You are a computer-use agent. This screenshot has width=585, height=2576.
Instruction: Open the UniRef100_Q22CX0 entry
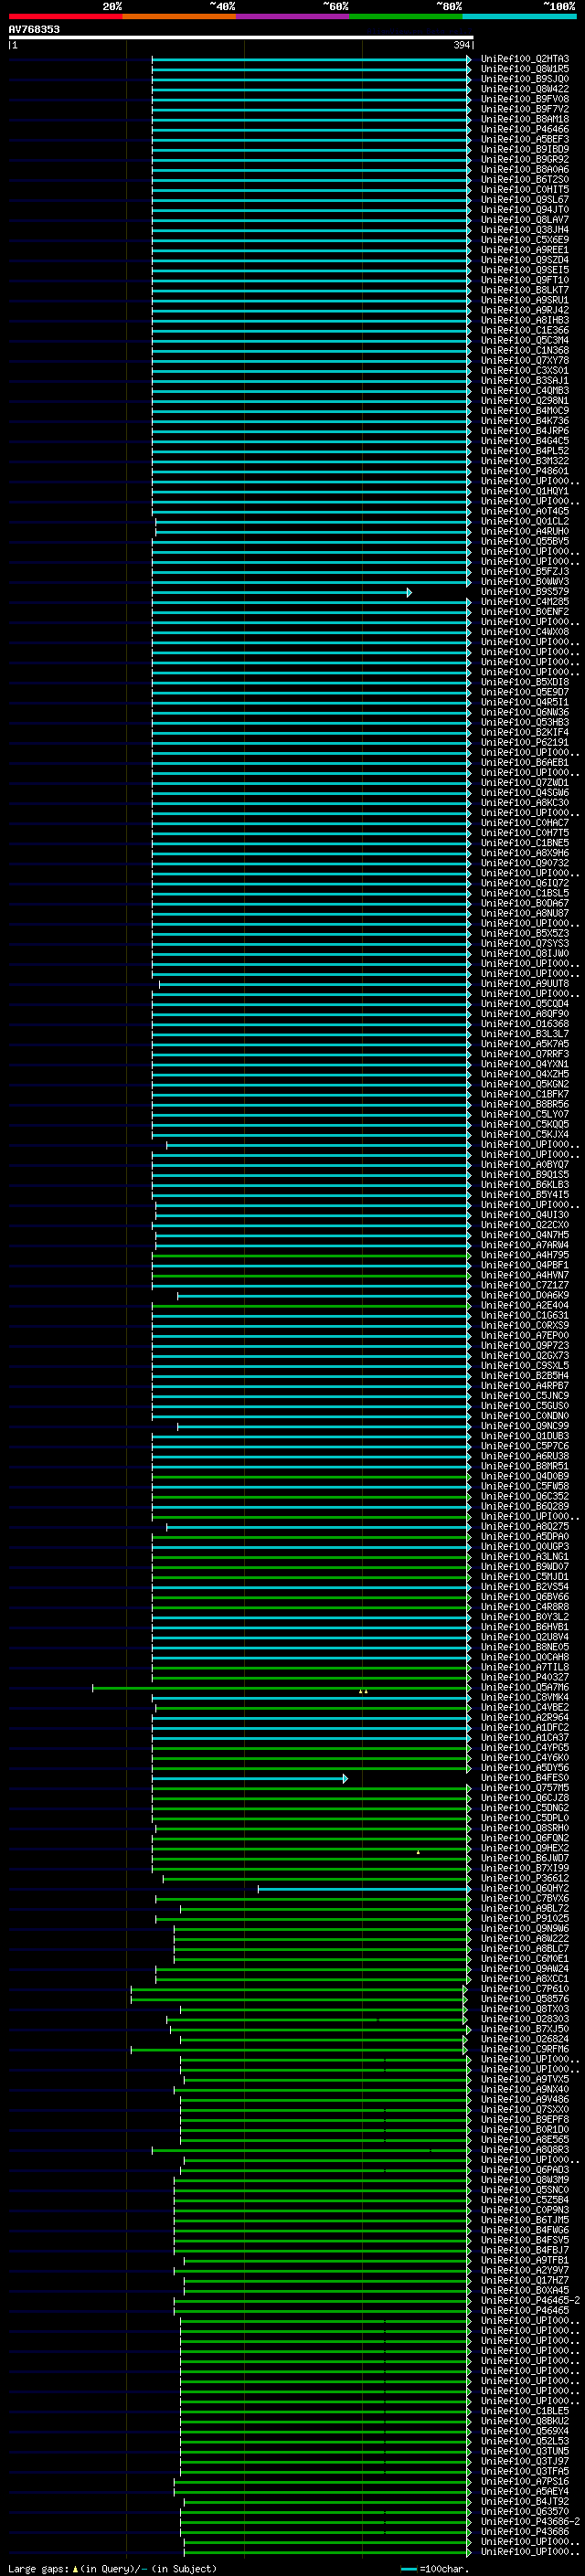(525, 1225)
